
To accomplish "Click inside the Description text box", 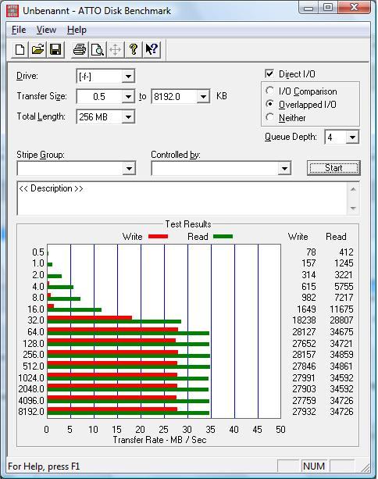I will 182,198.
